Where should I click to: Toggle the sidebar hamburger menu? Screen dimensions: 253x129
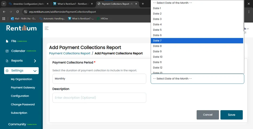click(x=47, y=29)
